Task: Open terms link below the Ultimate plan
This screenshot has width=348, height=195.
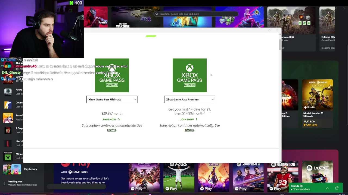Action: [x=111, y=130]
